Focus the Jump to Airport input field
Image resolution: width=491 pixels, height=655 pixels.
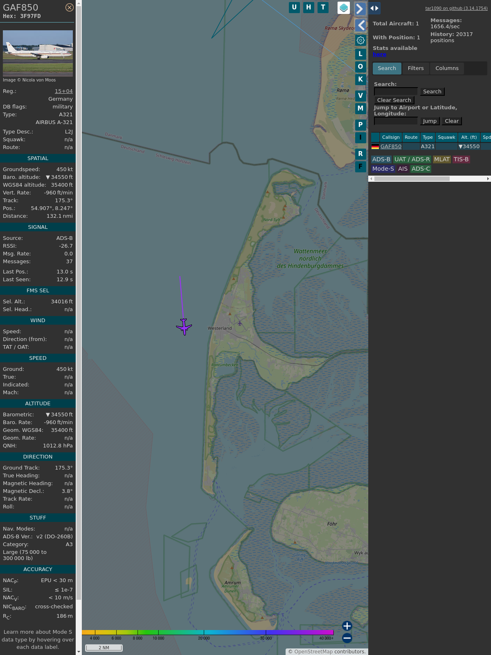(396, 121)
